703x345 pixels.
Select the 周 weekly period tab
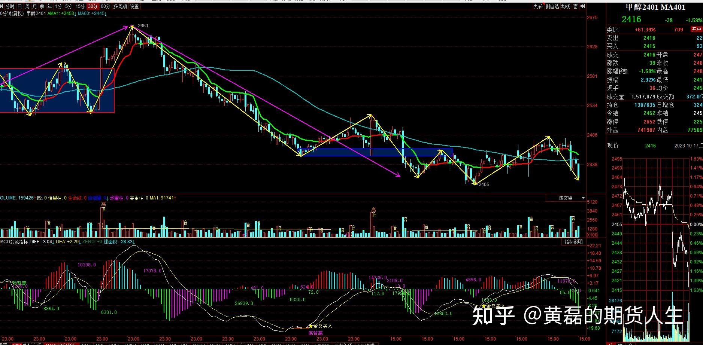[27, 6]
